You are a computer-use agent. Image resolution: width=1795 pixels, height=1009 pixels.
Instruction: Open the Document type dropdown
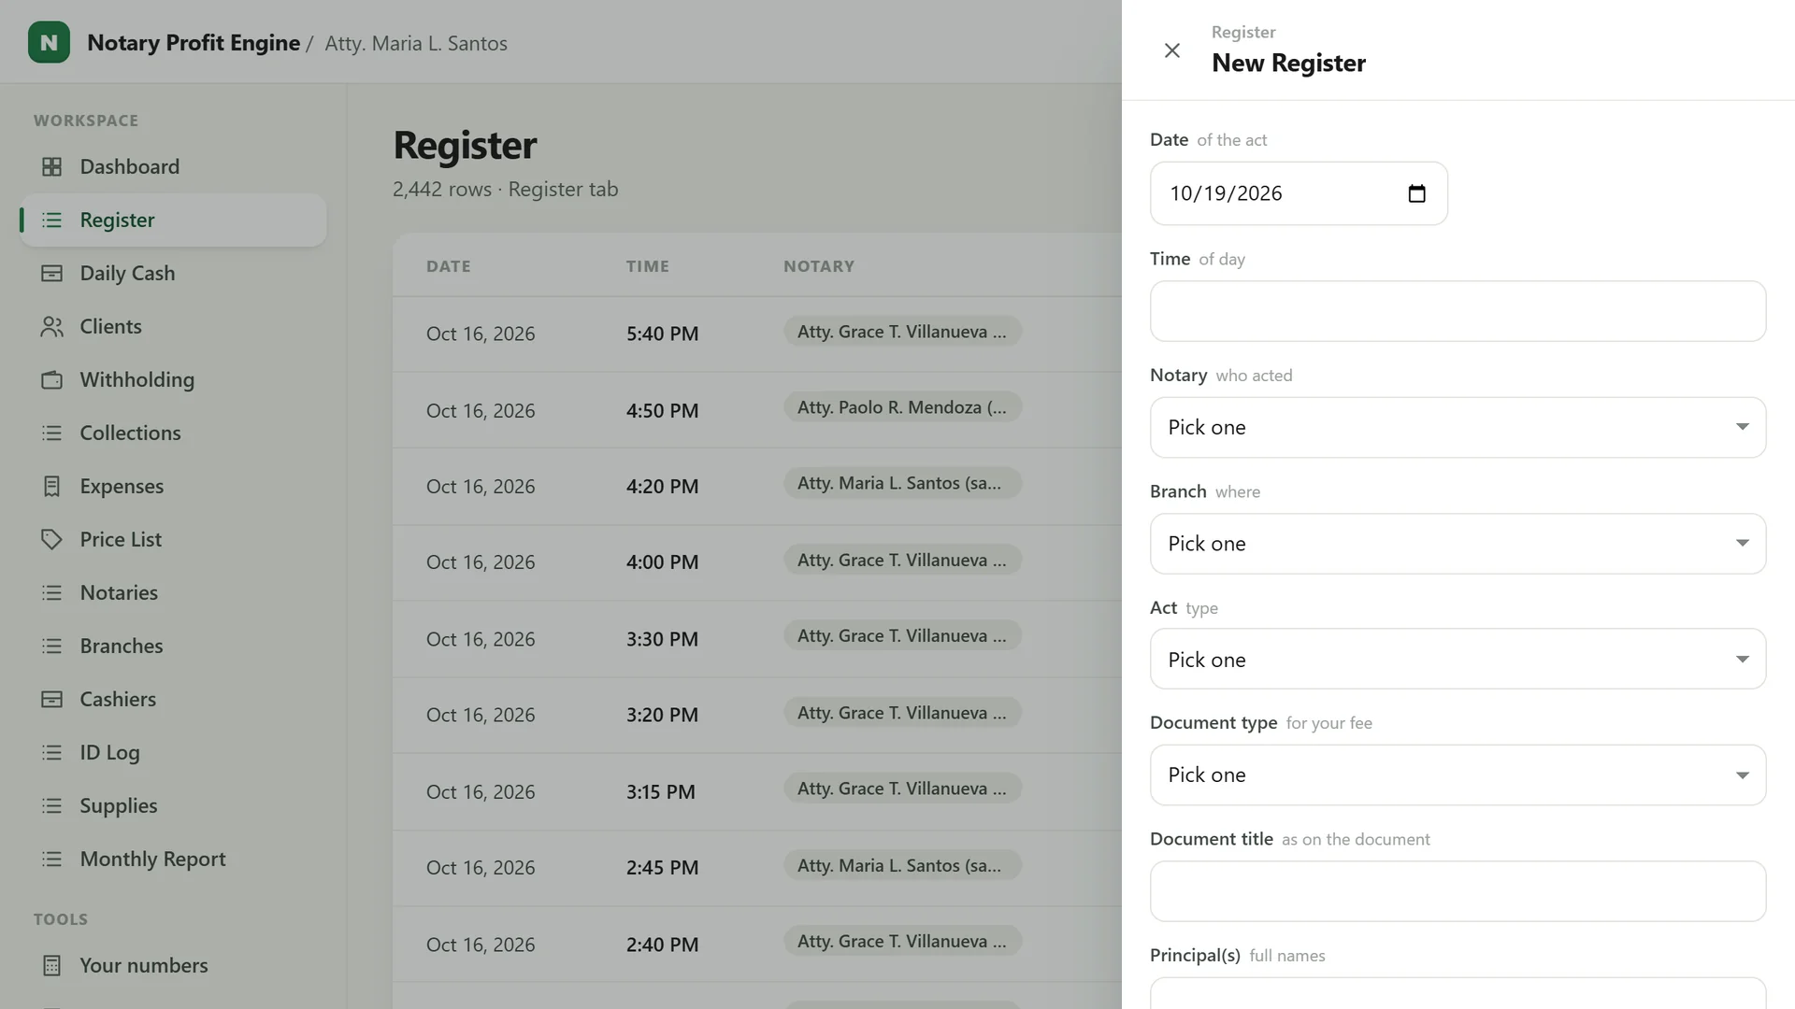tap(1458, 775)
